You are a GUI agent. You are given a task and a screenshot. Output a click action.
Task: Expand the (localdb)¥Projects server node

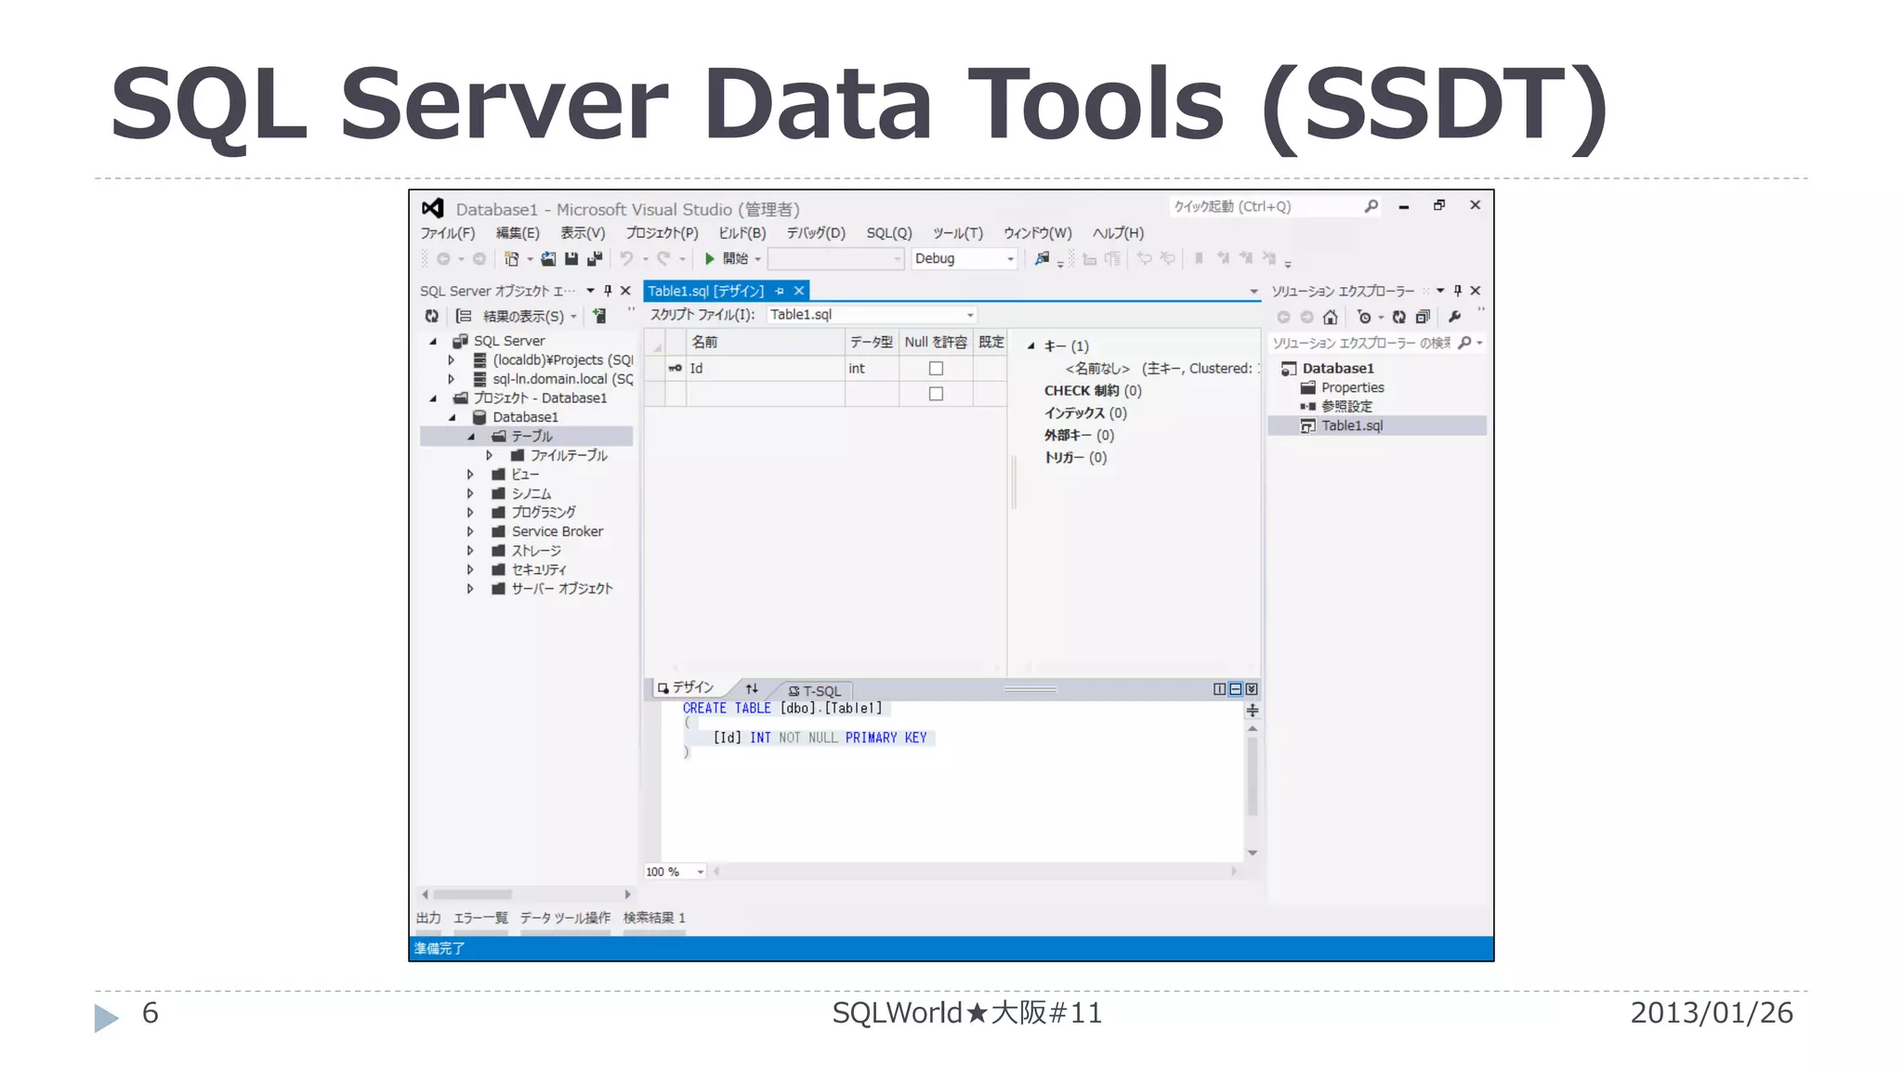[x=452, y=360]
